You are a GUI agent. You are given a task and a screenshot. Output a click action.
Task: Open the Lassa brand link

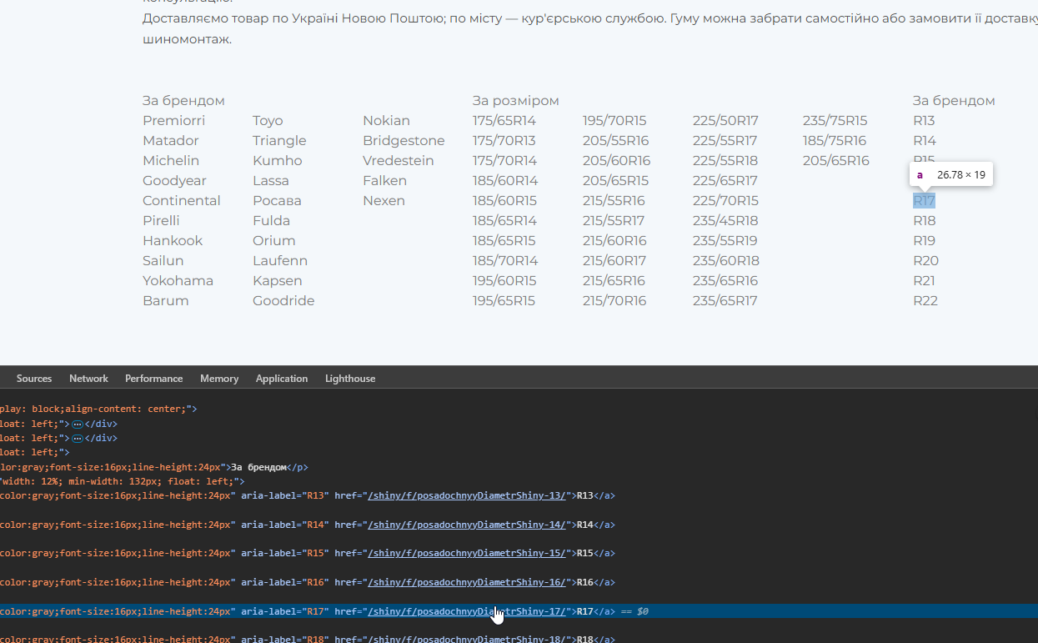pos(271,181)
